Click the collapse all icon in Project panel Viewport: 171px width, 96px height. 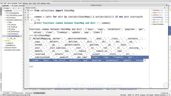click(x=16, y=8)
